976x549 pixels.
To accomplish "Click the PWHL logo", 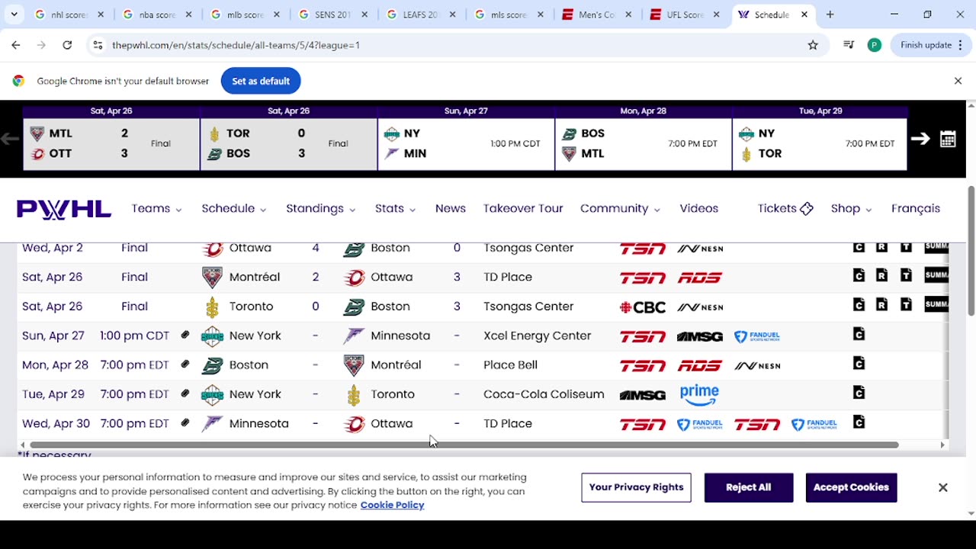I will tap(64, 209).
